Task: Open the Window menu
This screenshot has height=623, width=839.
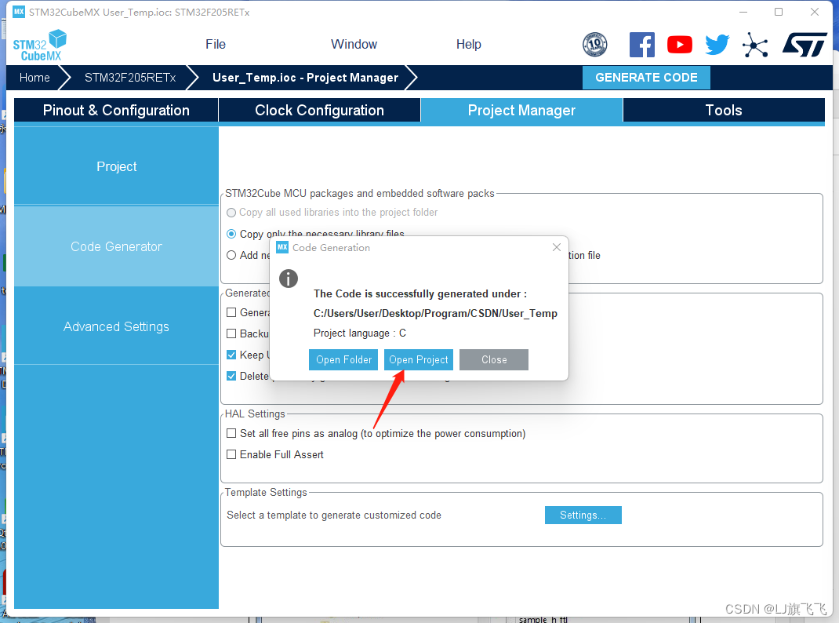Action: pyautogui.click(x=354, y=45)
